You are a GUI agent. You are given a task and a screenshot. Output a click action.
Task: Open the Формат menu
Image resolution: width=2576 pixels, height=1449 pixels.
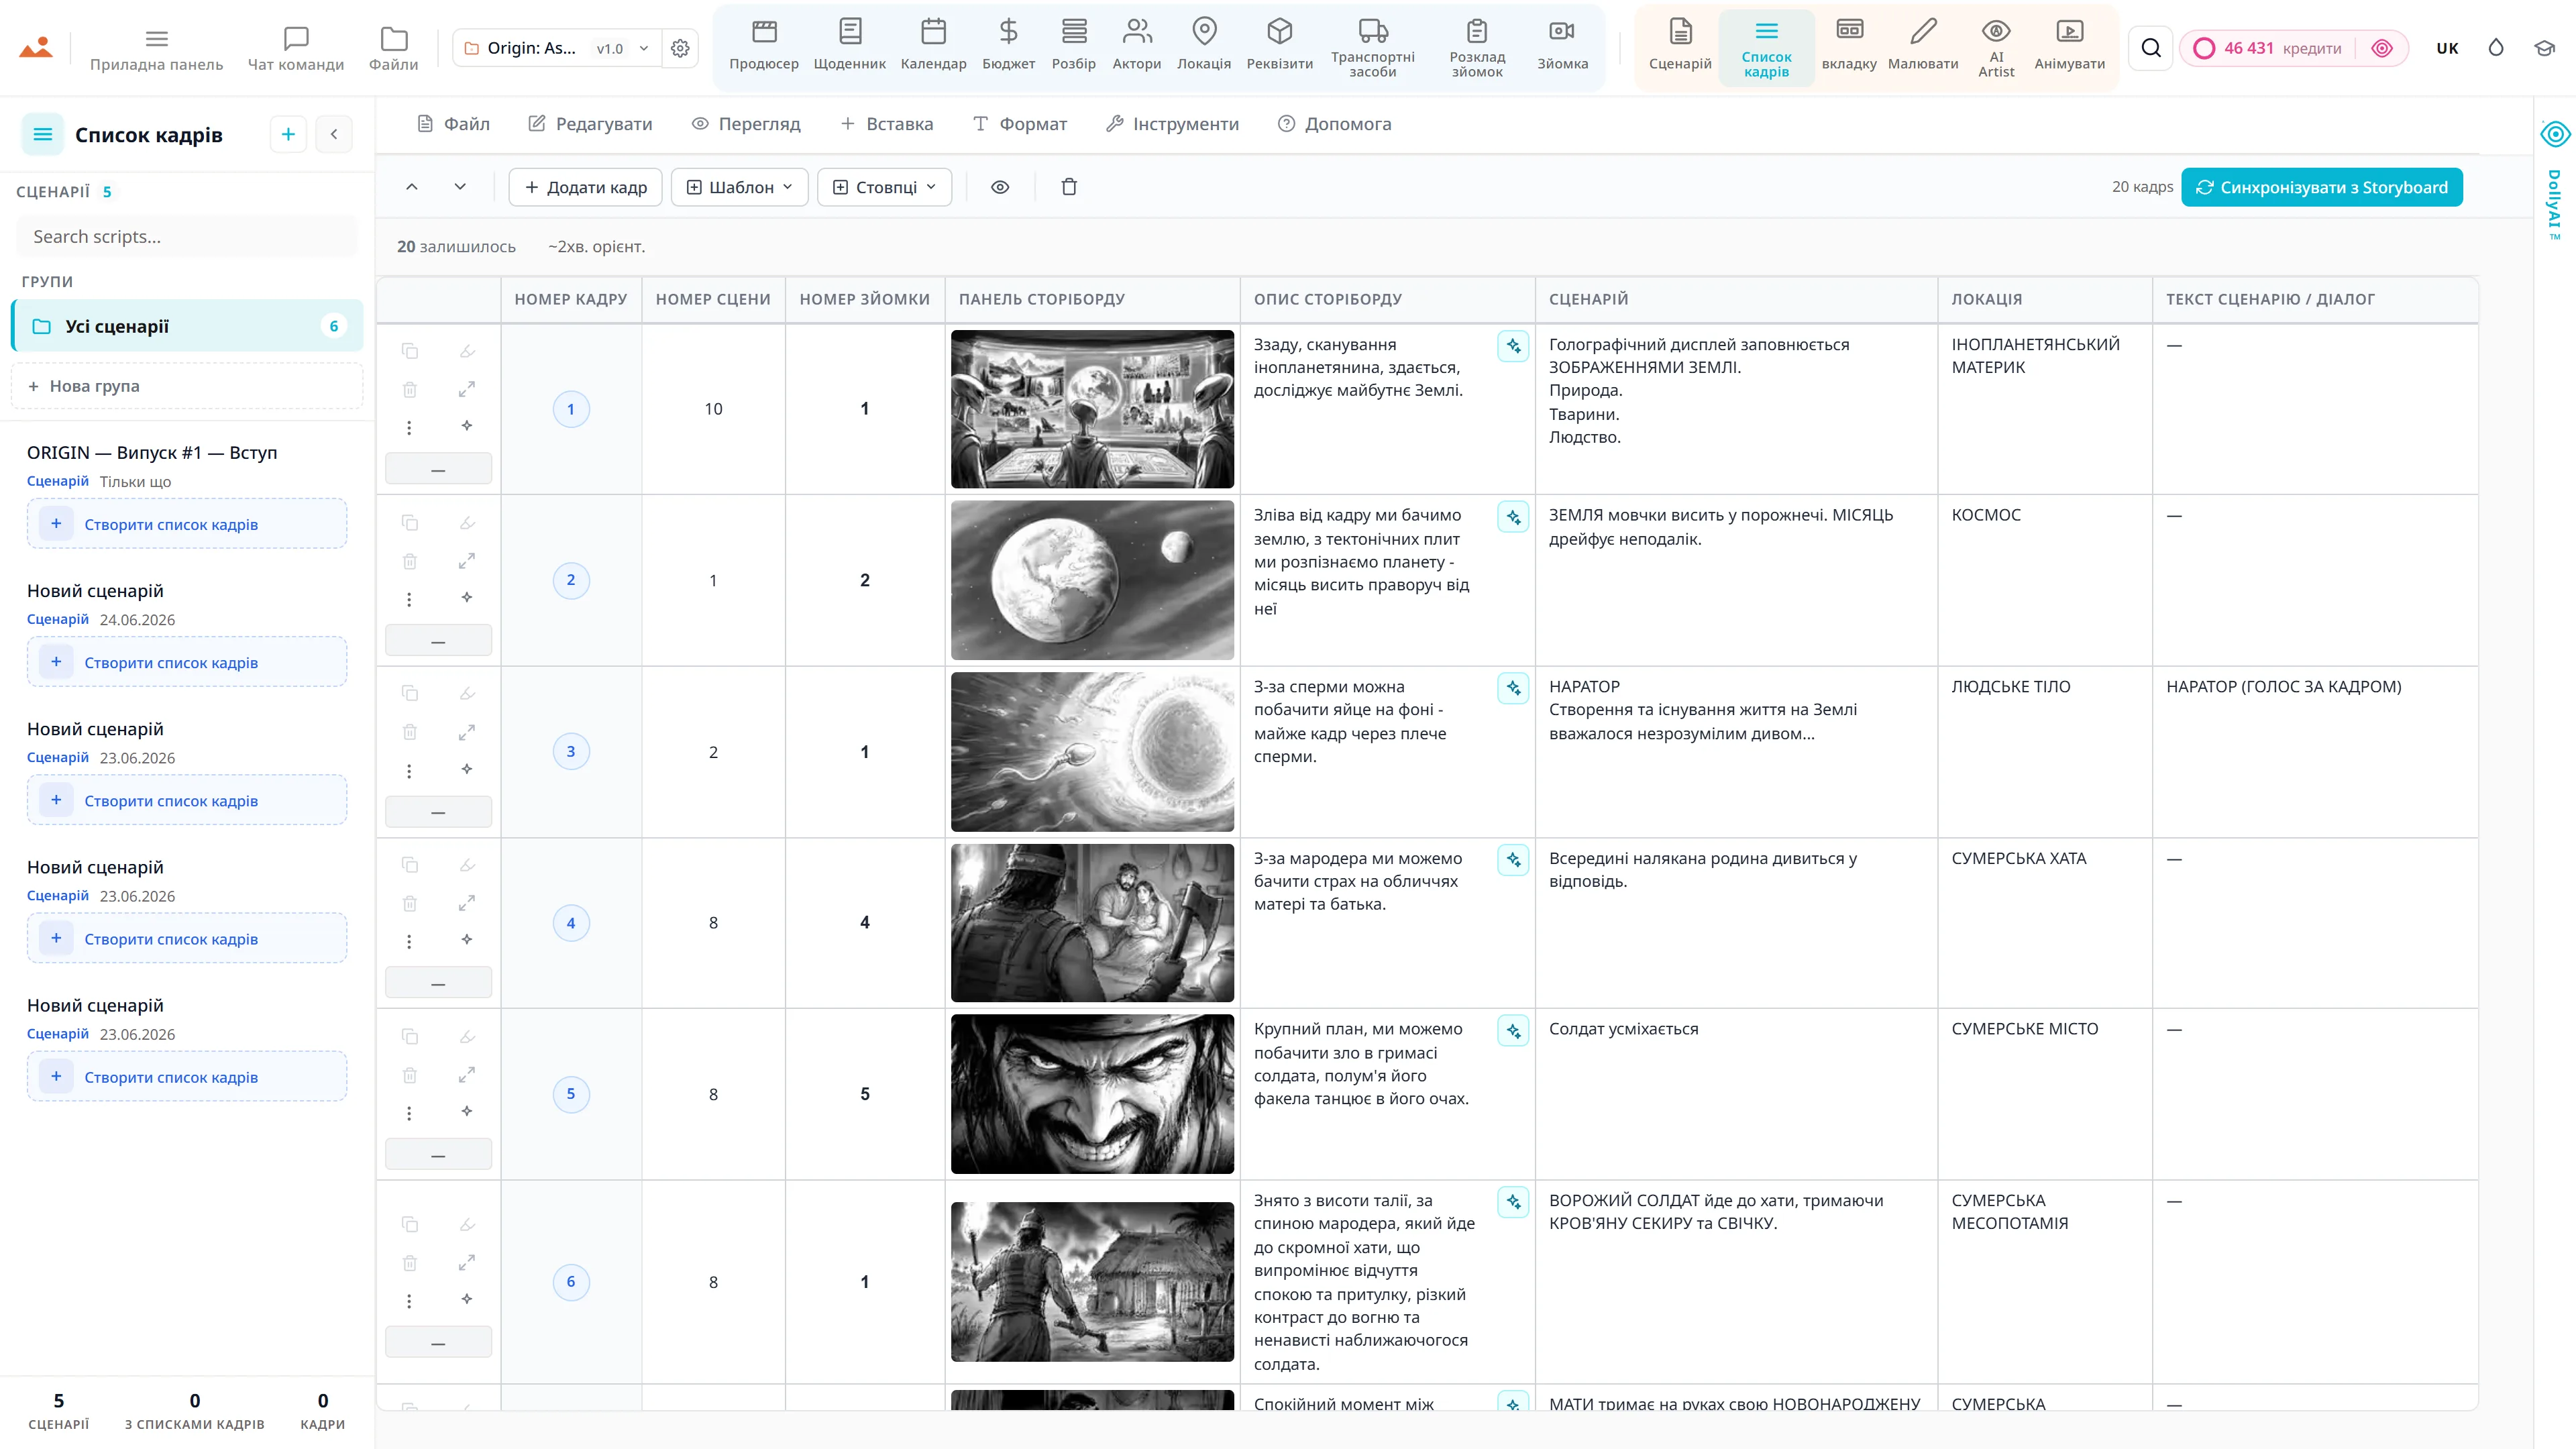[1020, 124]
